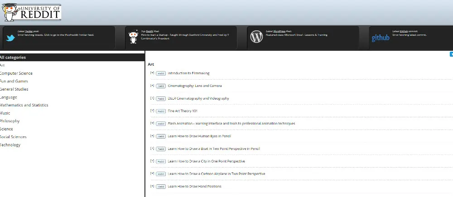The image size is (453, 197).
Task: Open the Fine Art Theory 101 title
Action: (183, 111)
